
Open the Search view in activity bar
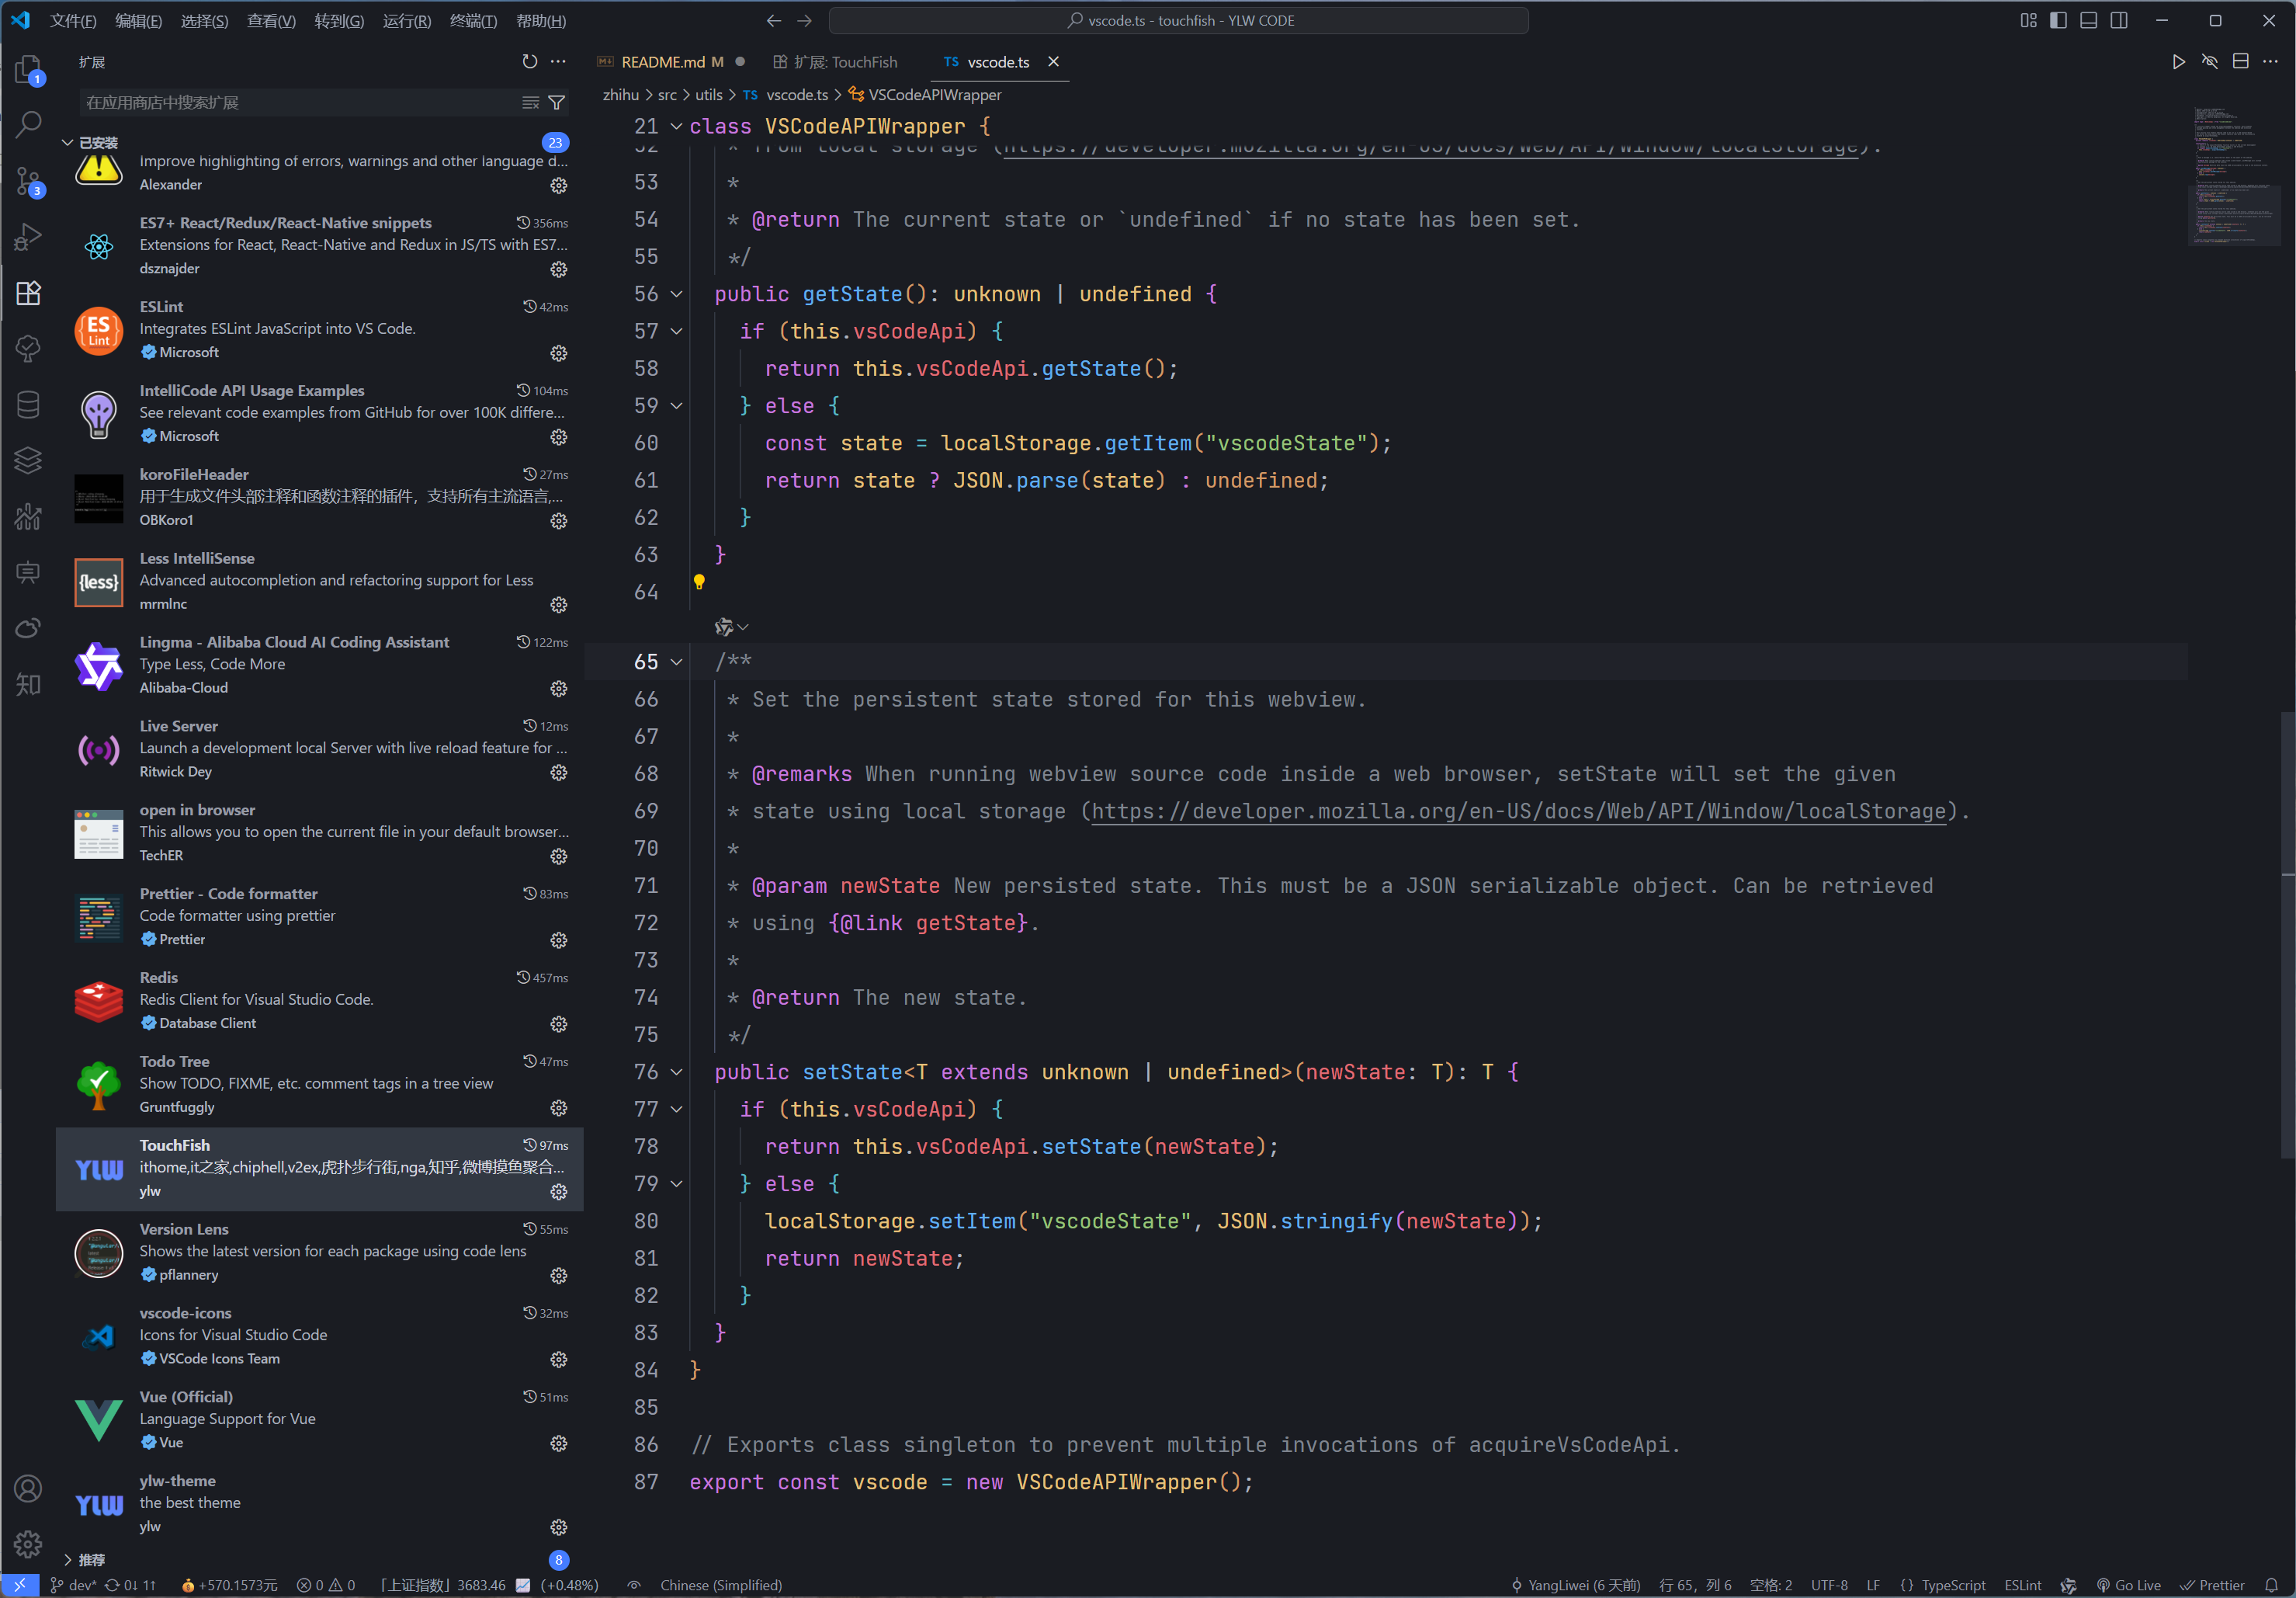[28, 124]
